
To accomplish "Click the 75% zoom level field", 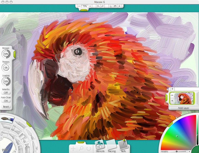I will pyautogui.click(x=85, y=6).
